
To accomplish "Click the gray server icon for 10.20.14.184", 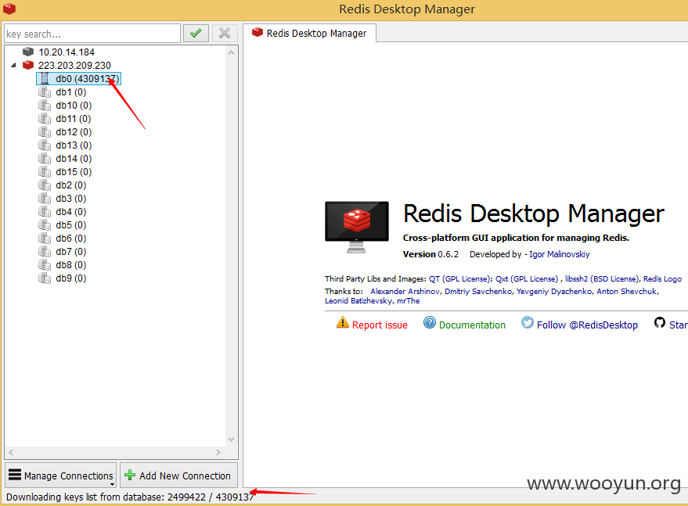I will 28,52.
